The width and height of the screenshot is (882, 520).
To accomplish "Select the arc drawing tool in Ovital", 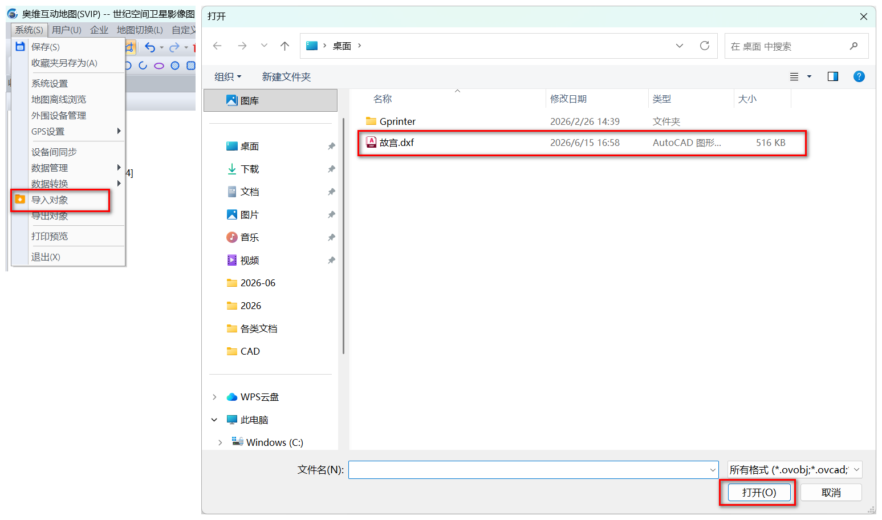I will [x=143, y=66].
